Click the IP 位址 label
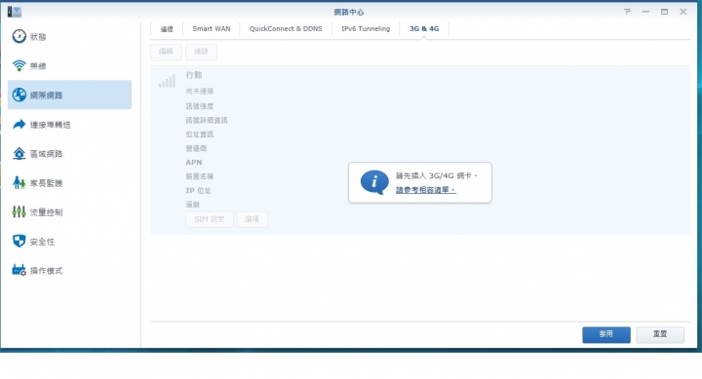Screen dimensions: 702x379 click(198, 190)
